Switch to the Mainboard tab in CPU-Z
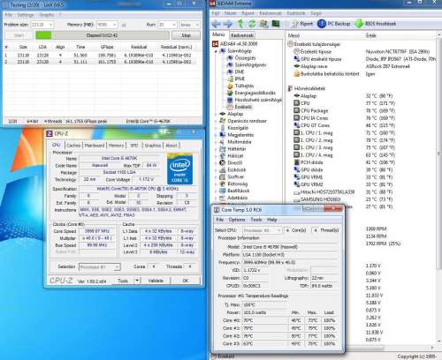442x360 pixels. click(x=95, y=146)
